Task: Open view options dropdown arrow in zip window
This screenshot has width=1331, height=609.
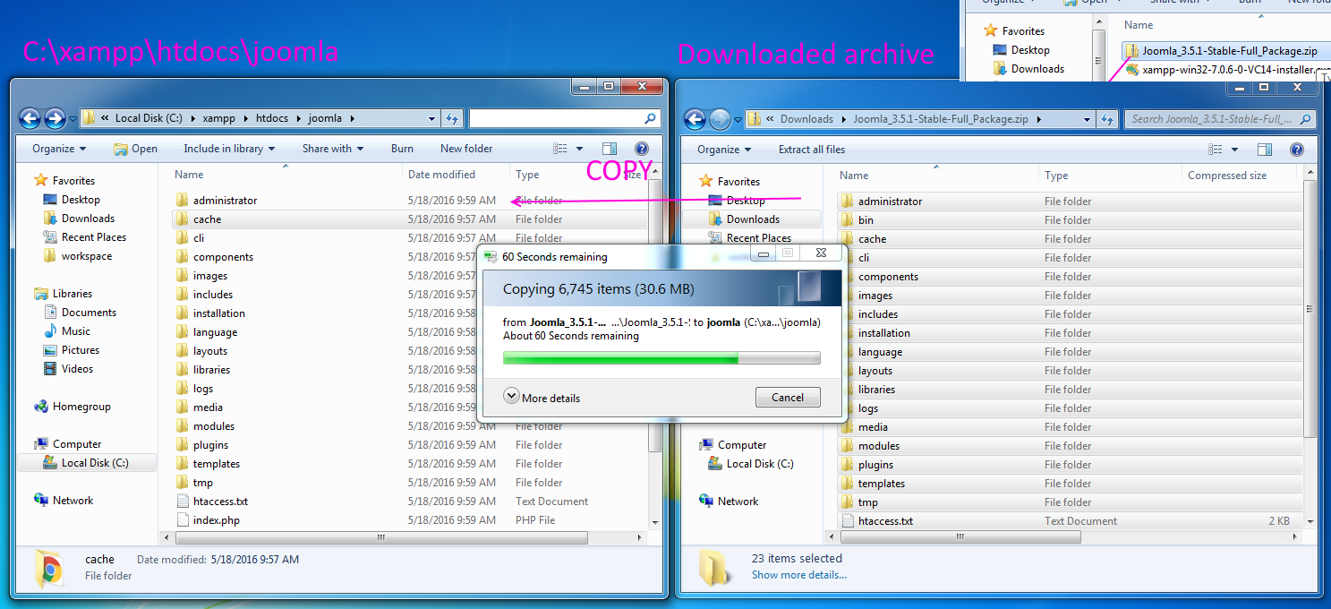Action: tap(1234, 150)
